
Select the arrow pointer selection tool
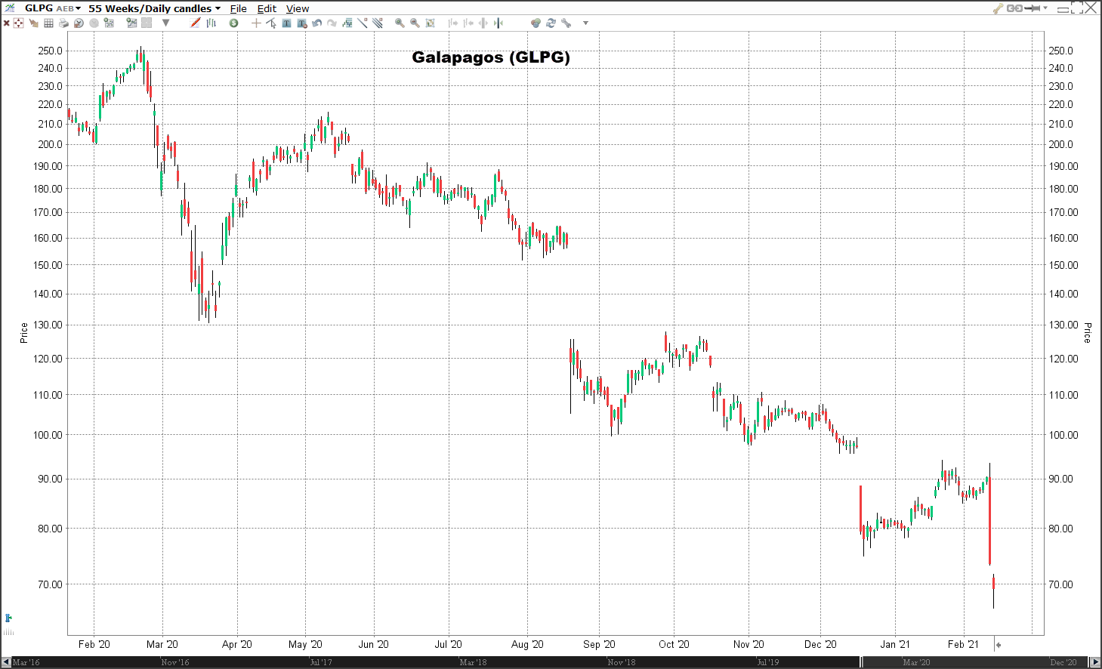coord(271,23)
